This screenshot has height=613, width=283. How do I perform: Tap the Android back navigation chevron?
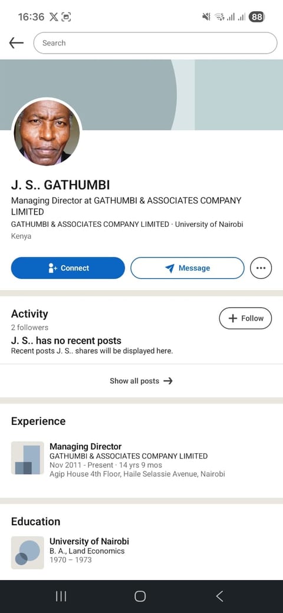[x=220, y=596]
